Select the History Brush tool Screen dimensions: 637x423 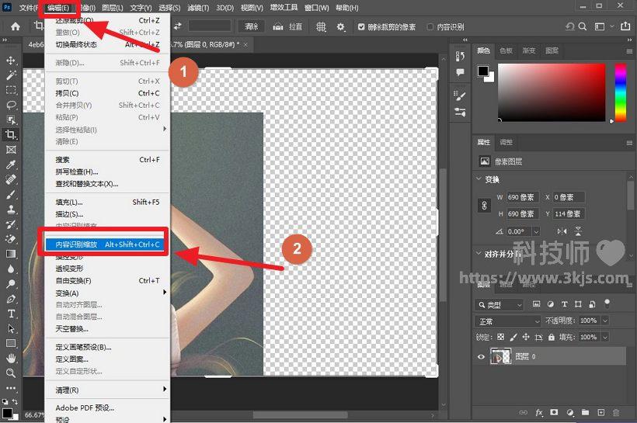point(11,224)
